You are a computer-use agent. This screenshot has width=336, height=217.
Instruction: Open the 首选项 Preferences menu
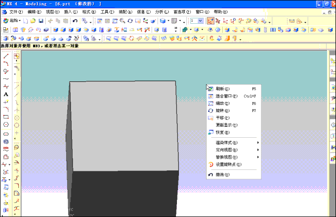(182, 12)
